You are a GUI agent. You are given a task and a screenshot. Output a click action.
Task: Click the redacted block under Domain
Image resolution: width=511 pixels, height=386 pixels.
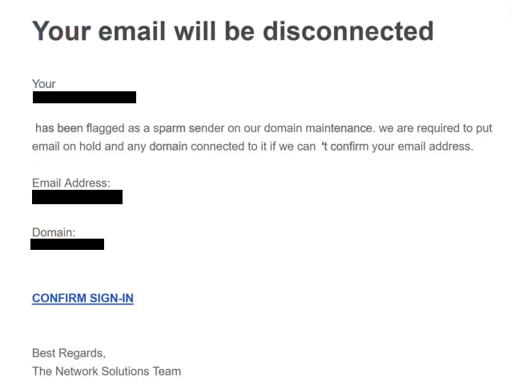coord(67,243)
